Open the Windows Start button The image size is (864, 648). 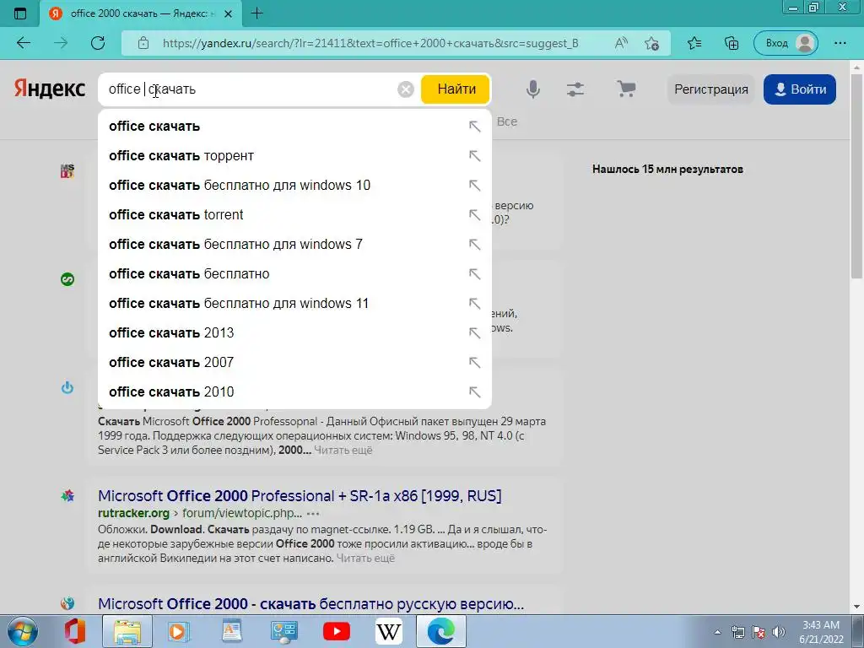pos(22,632)
